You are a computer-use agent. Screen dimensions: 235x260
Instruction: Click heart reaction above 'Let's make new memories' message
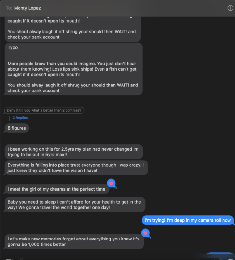pos(145,233)
